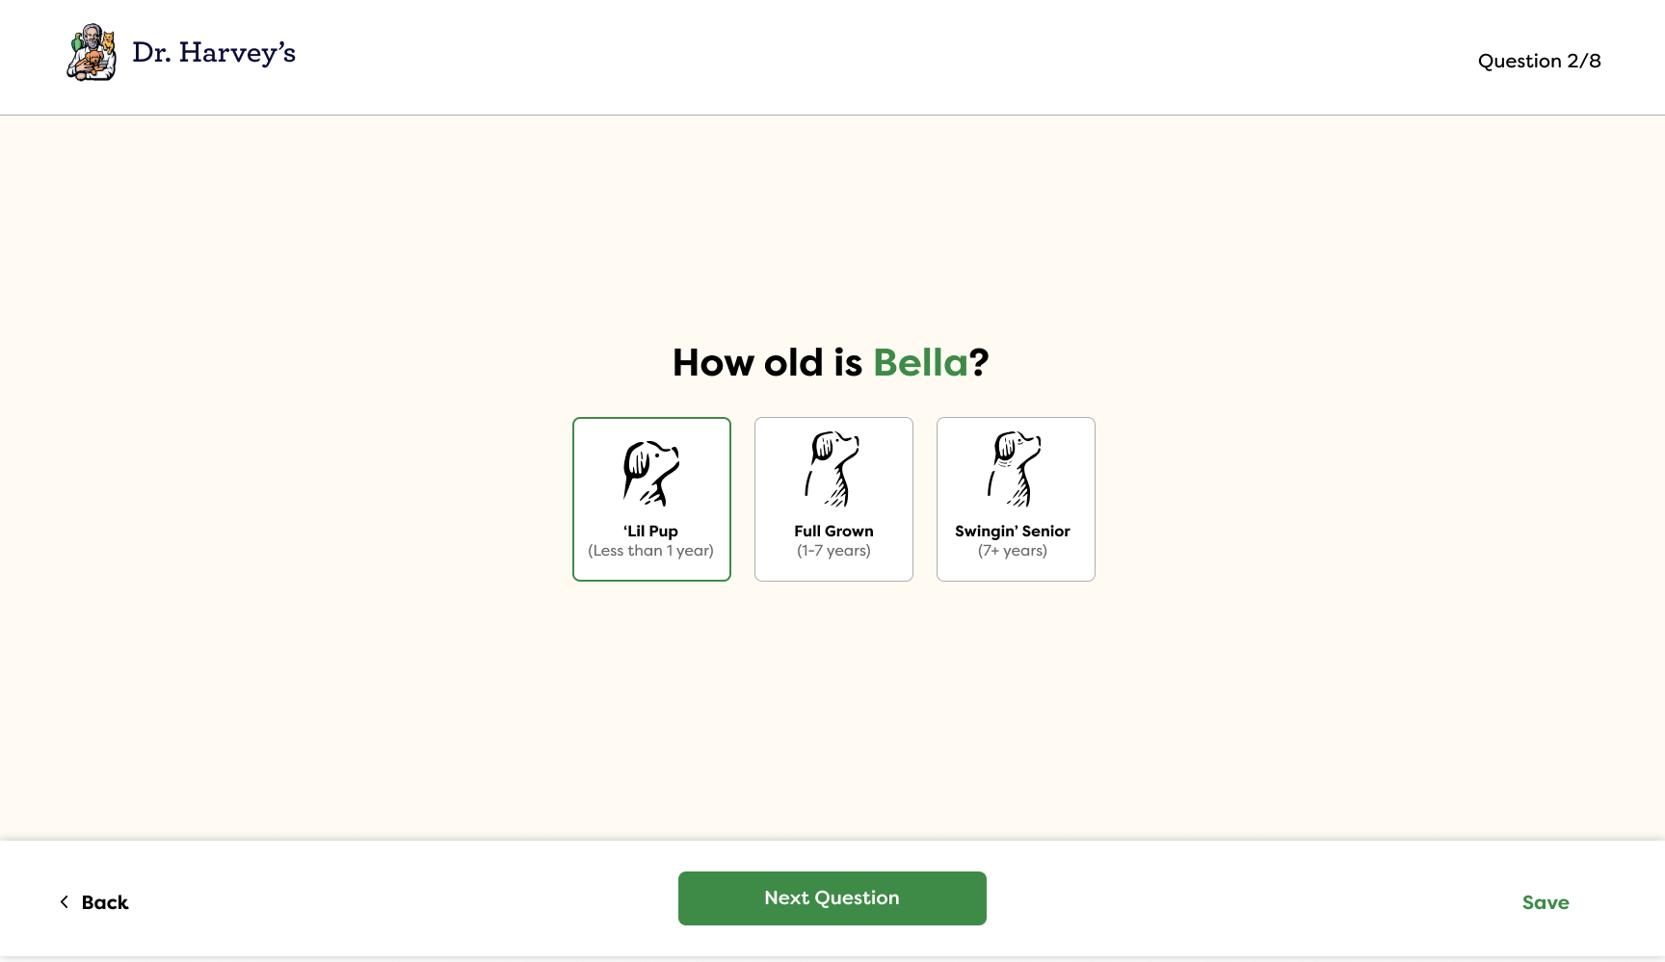Click the "How old is" heading text

tap(767, 363)
